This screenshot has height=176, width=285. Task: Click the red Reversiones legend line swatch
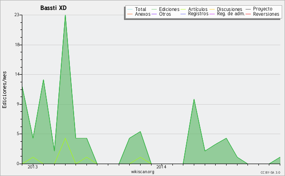point(248,14)
